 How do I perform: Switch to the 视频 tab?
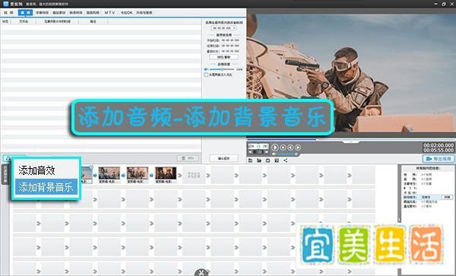(x=8, y=12)
